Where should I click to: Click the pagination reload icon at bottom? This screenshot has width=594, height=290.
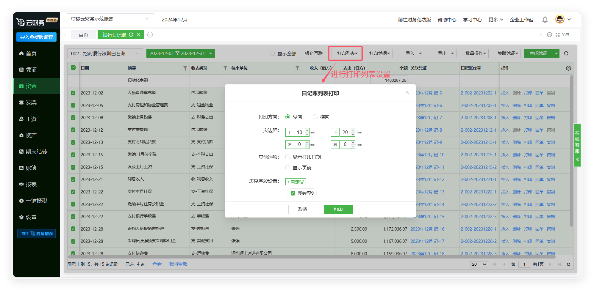[568, 264]
